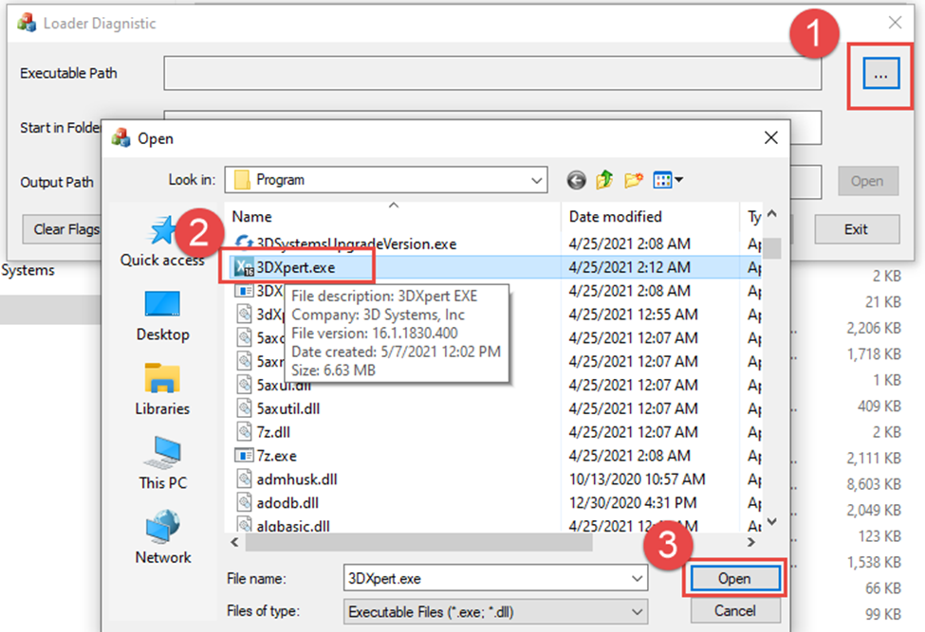Screen dimensions: 925x632
Task: Click Cancel in the Open dialog
Action: point(735,611)
